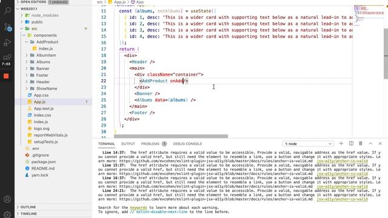Screen dimensions: 388x218
Task: Expand the node_modules folder
Action: (45, 15)
